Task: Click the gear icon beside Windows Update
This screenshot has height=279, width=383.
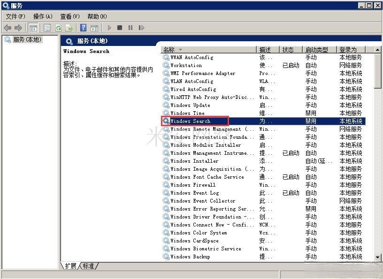Action: 166,105
